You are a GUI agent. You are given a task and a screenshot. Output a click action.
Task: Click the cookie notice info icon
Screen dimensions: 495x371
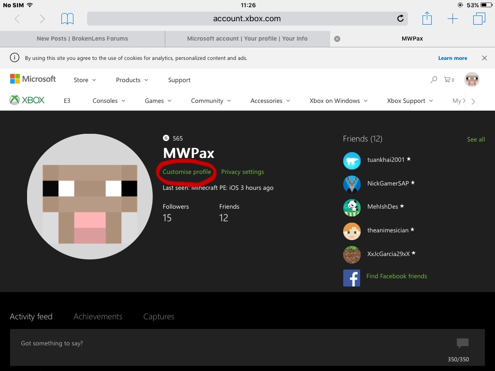15,58
